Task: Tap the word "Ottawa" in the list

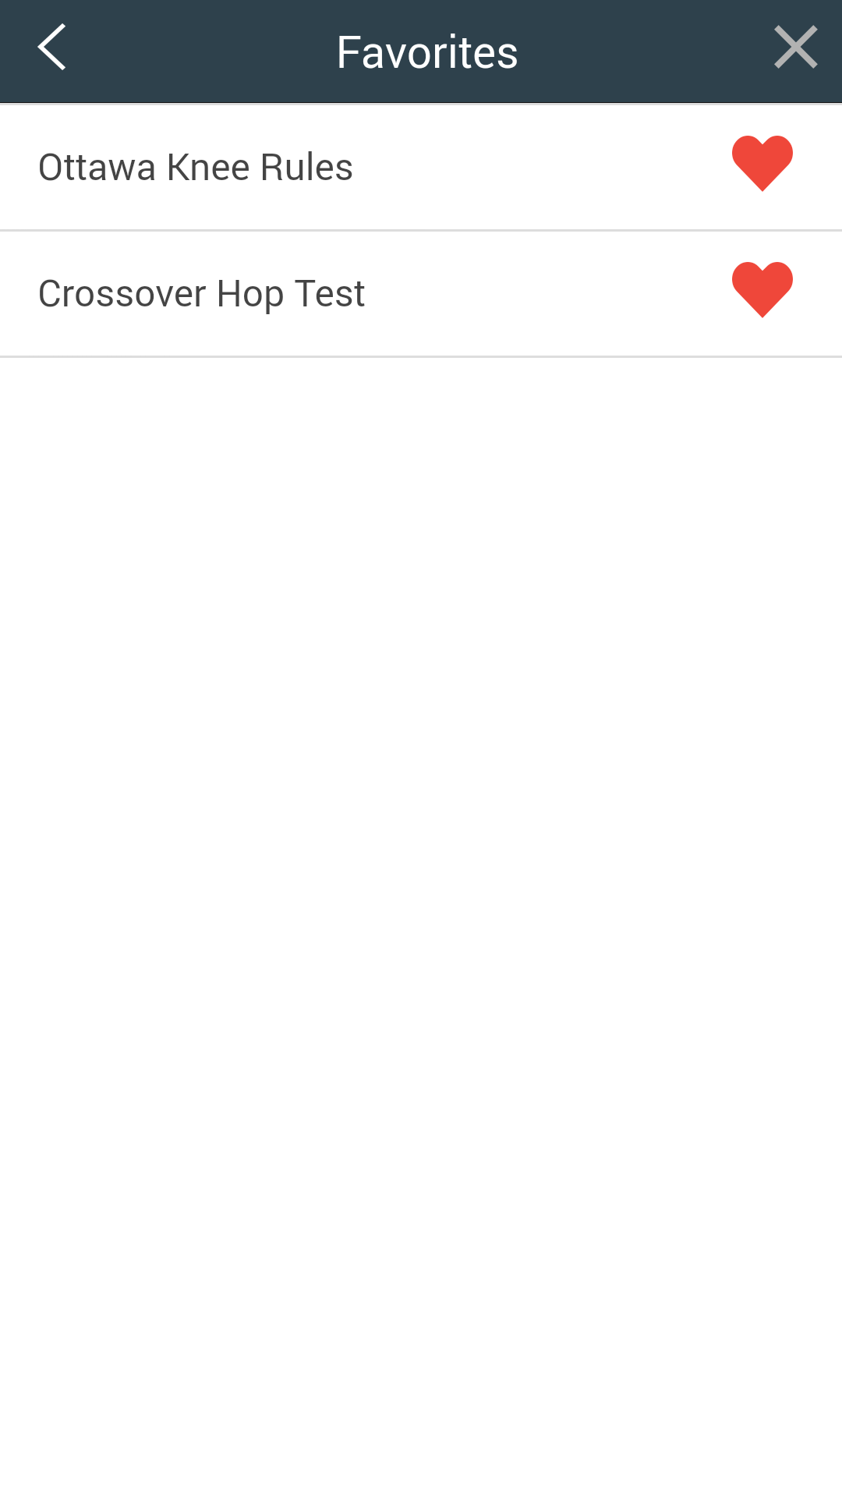Action: click(x=97, y=167)
